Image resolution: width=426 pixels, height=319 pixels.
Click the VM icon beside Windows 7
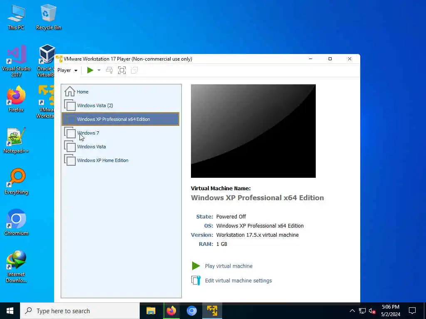[x=70, y=133]
